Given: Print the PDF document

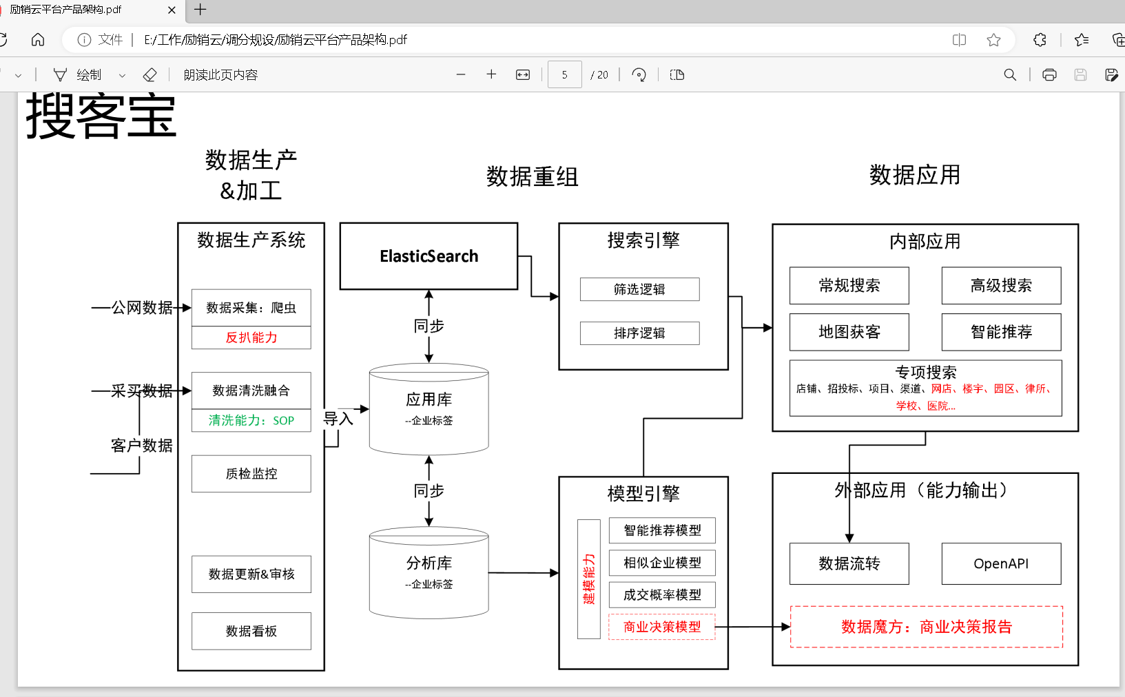Looking at the screenshot, I should click(1049, 74).
